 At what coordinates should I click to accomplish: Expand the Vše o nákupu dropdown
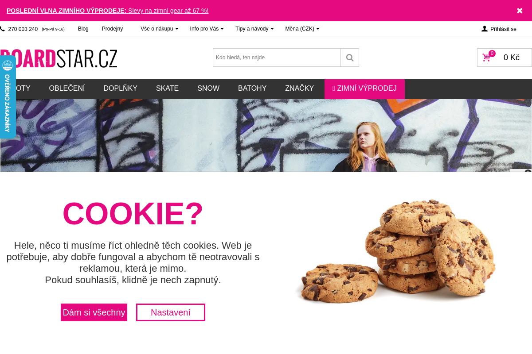tap(159, 29)
